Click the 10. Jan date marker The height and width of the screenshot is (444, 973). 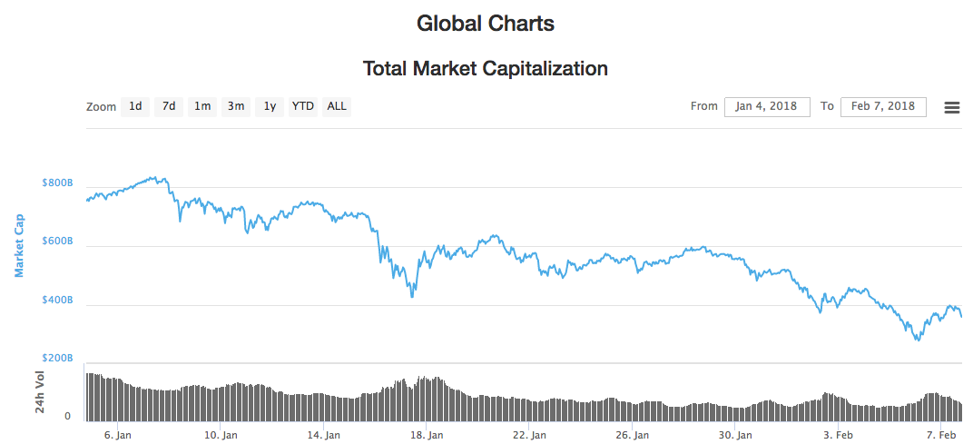221,435
